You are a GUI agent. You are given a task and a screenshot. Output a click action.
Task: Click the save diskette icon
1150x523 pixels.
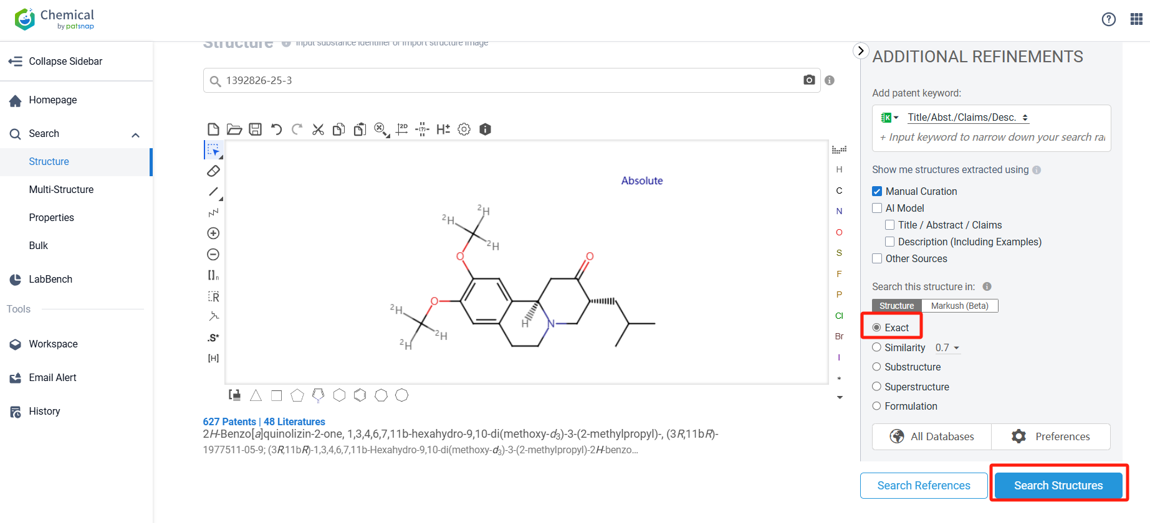click(x=255, y=129)
